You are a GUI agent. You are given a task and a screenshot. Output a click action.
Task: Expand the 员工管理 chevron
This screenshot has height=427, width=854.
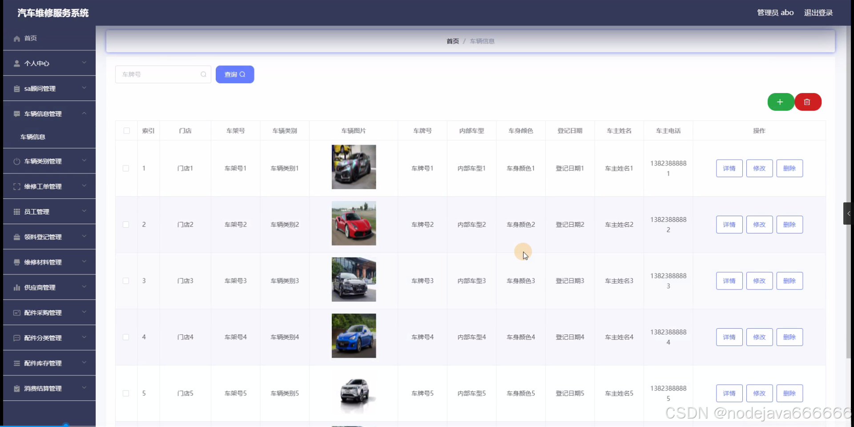pos(84,211)
